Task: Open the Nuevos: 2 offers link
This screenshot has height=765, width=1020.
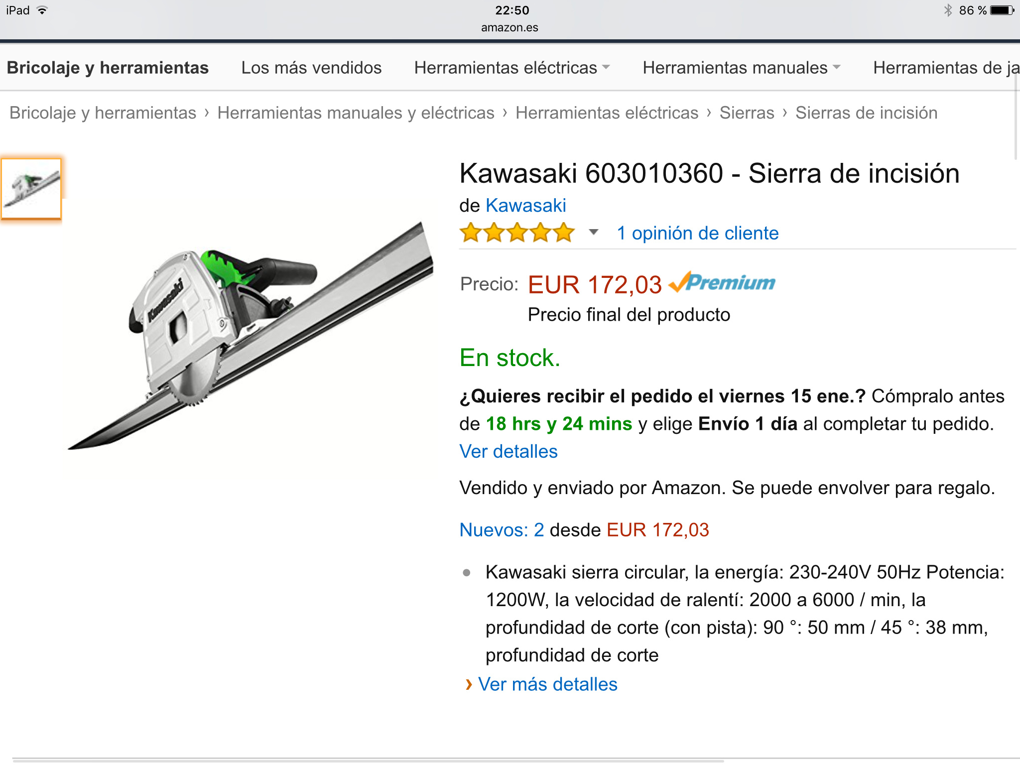Action: tap(502, 530)
